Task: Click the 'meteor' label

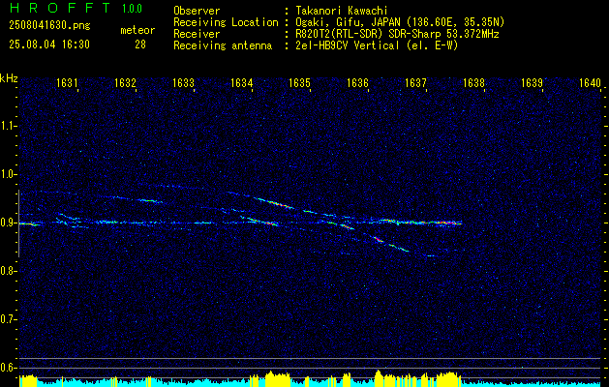Action: (x=137, y=30)
